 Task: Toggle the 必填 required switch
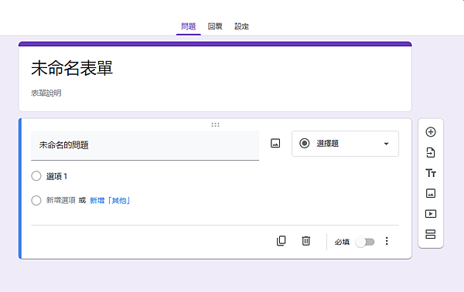(x=365, y=242)
